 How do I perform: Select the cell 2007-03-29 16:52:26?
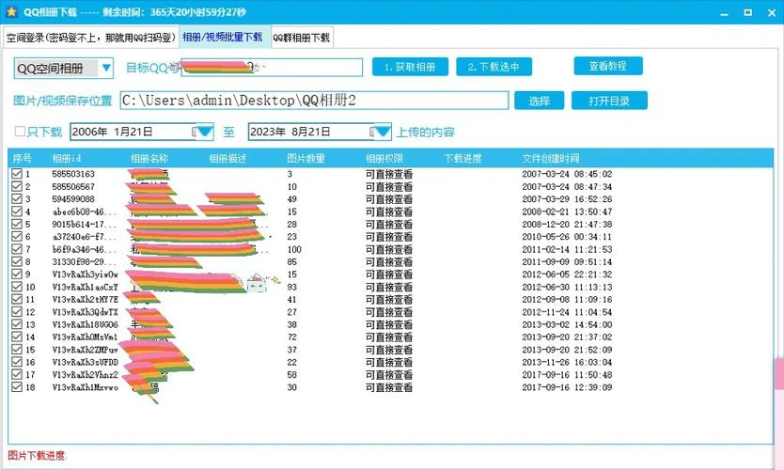click(567, 199)
